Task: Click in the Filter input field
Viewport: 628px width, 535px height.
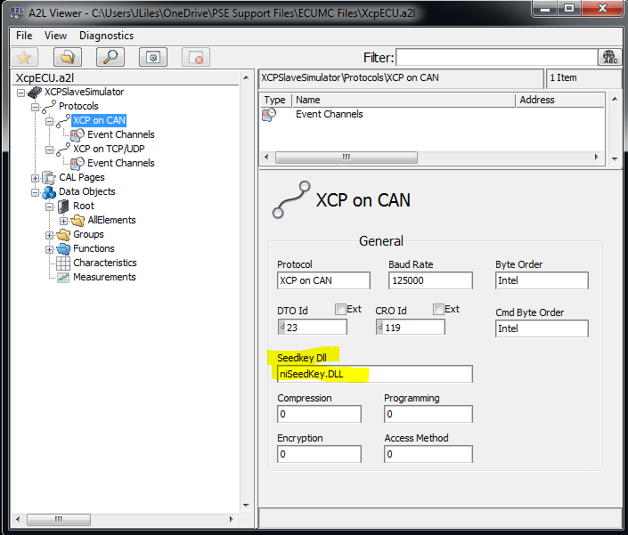Action: point(497,58)
